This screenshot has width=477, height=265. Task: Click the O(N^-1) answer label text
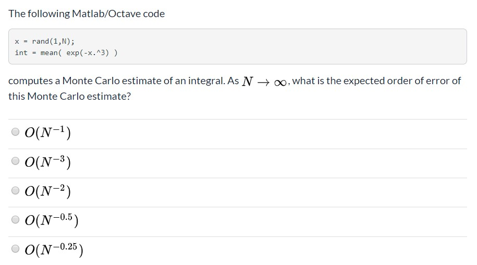(x=48, y=132)
